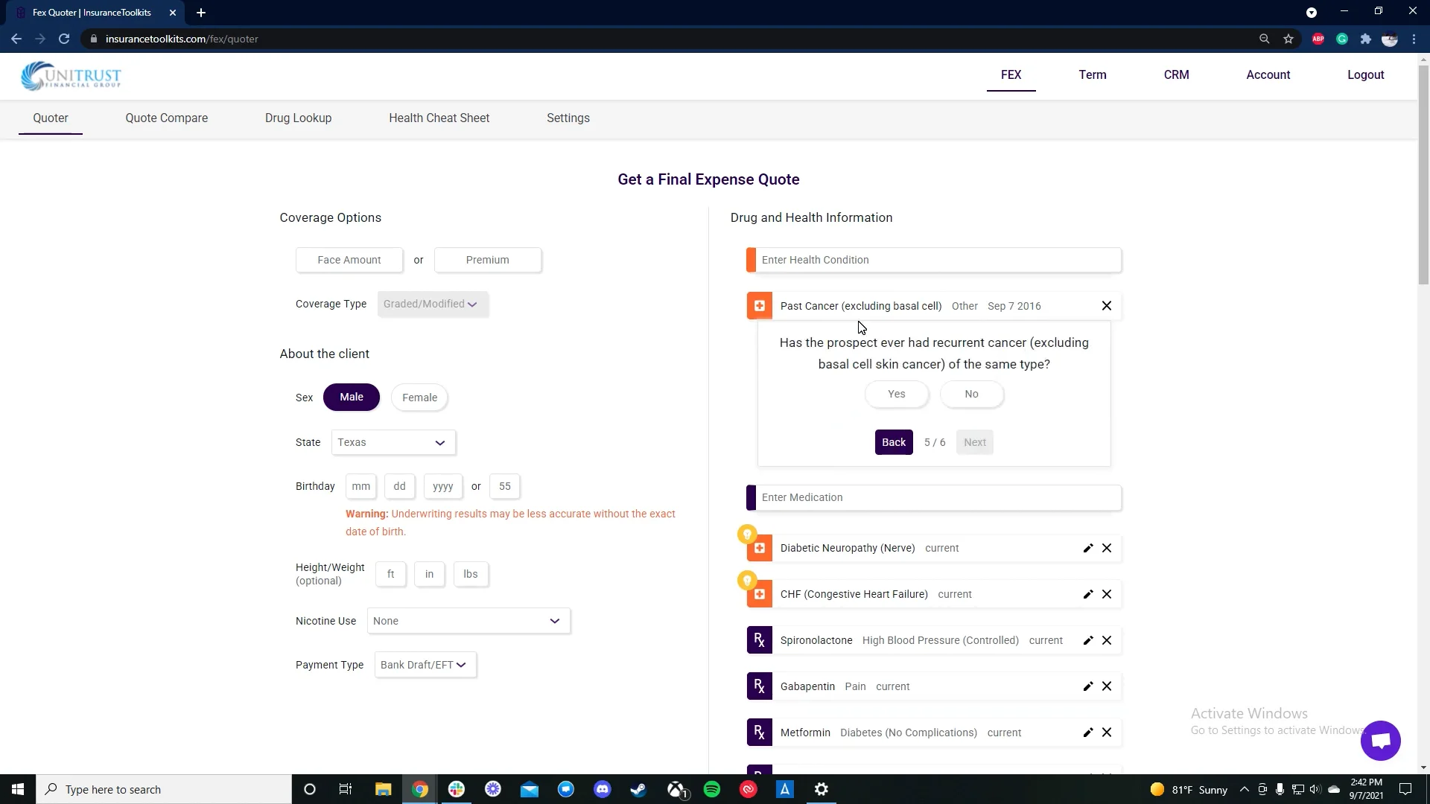Answer Yes to the recurrent cancer question
1430x804 pixels.
coord(896,394)
